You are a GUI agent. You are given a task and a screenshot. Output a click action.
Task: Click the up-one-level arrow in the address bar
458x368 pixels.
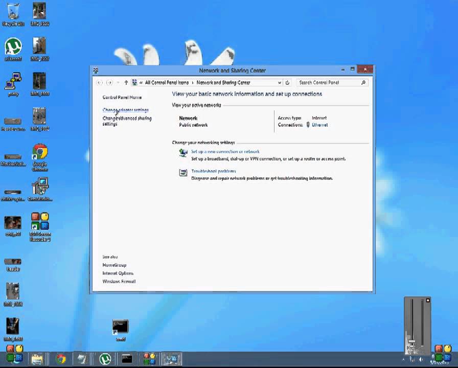pos(126,83)
